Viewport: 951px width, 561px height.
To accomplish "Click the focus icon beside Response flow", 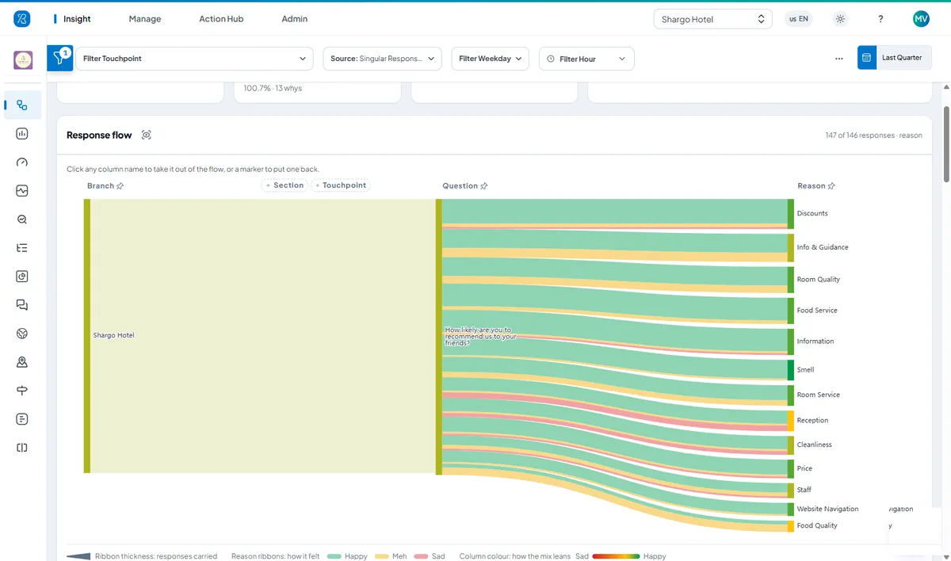I will pyautogui.click(x=146, y=135).
